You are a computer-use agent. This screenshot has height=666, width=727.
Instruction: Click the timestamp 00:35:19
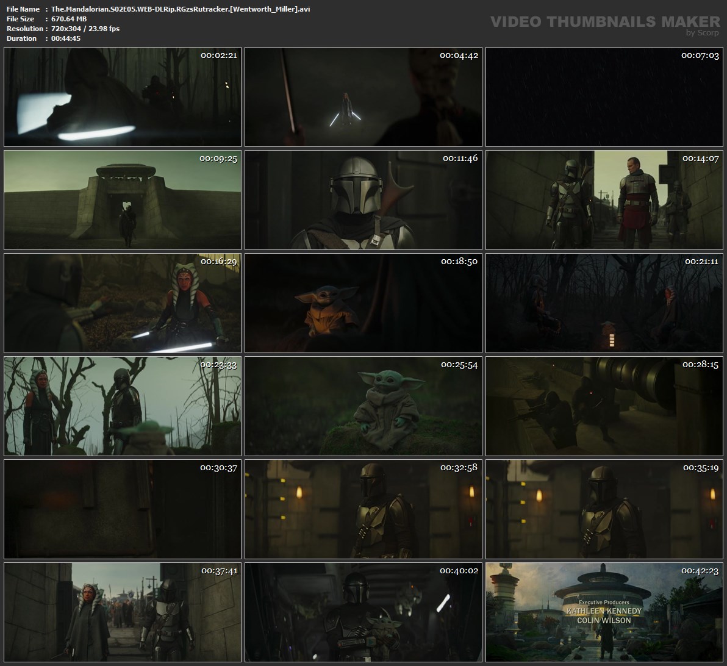tap(701, 468)
